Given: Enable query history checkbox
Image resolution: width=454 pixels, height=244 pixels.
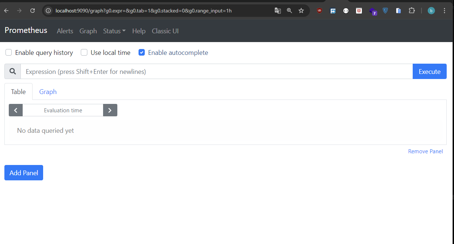Looking at the screenshot, I should pyautogui.click(x=9, y=52).
